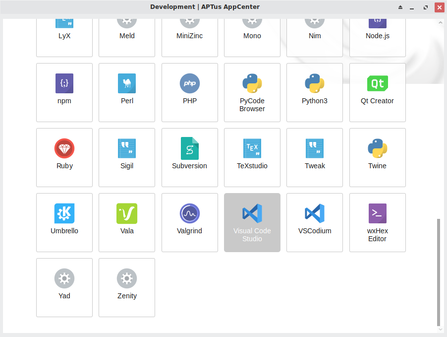Image resolution: width=447 pixels, height=337 pixels.
Task: Click the npm label text
Action: point(64,101)
